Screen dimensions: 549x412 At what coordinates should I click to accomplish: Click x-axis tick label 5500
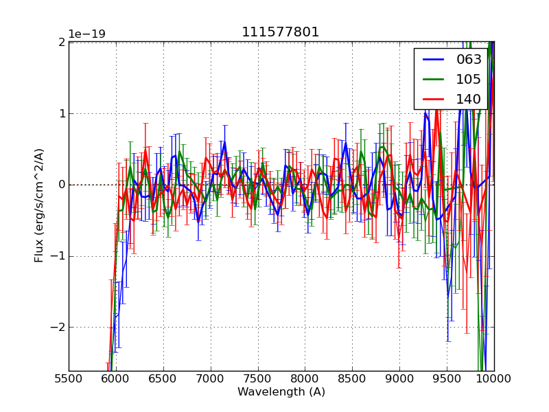tap(69, 378)
